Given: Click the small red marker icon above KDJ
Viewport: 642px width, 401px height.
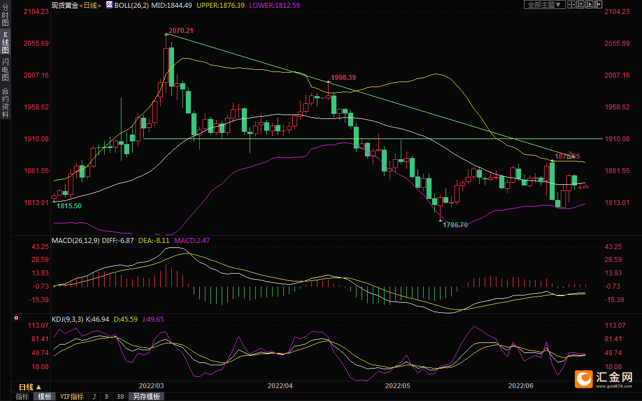Looking at the screenshot, I should (16, 318).
